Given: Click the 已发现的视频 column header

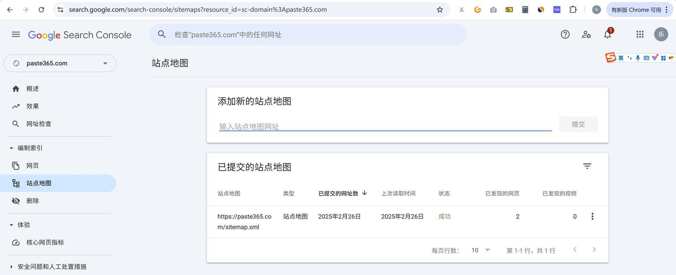Looking at the screenshot, I should click(x=559, y=193).
